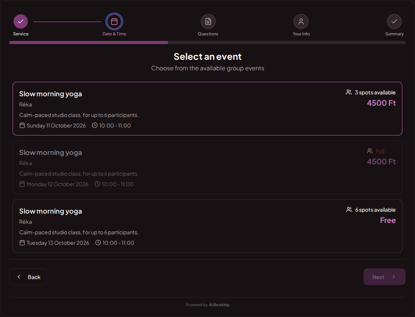Click the Date & Time step label

tap(114, 34)
